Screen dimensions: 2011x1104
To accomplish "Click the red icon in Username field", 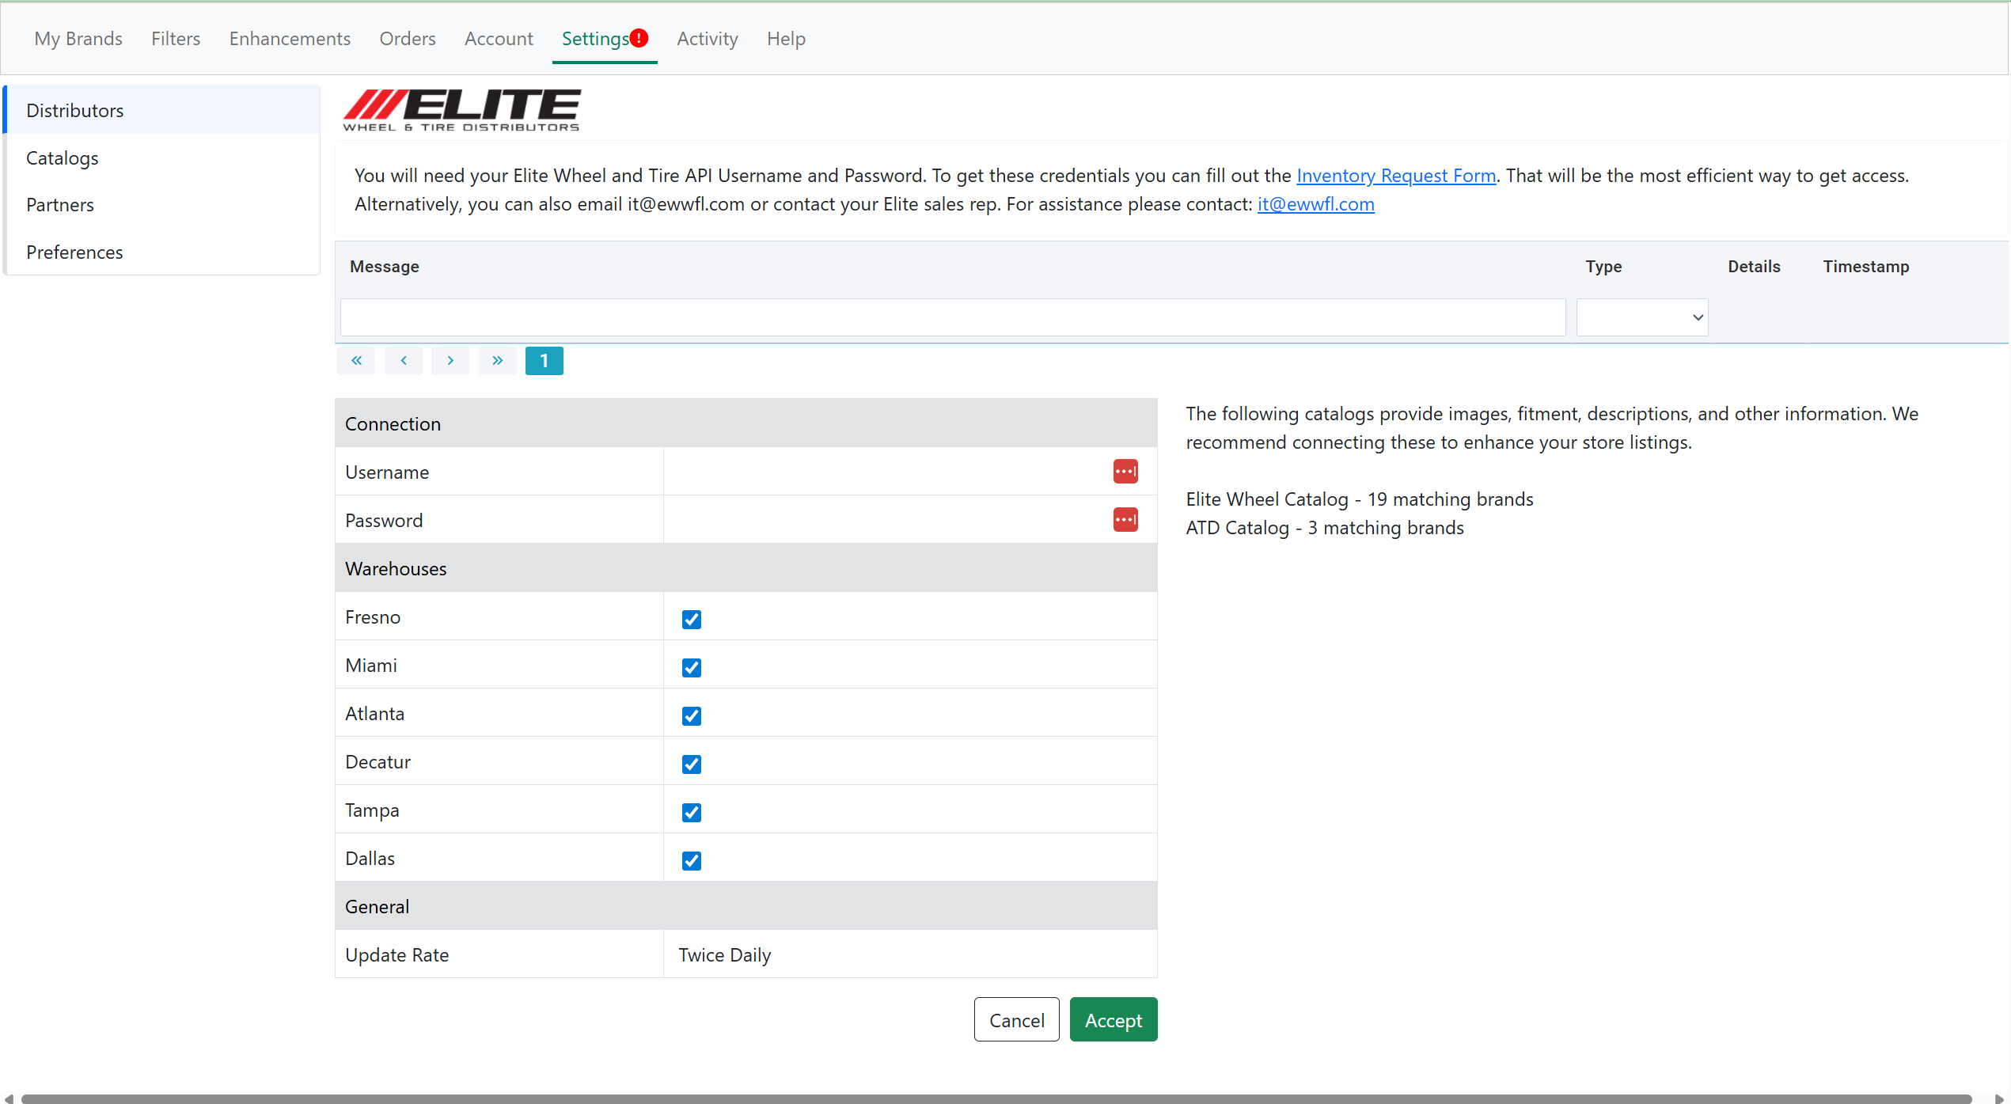I will click(x=1125, y=472).
